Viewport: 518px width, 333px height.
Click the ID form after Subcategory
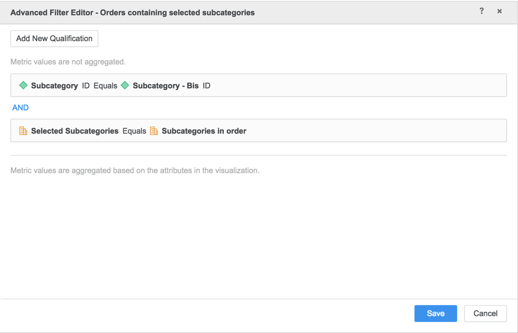[x=86, y=85]
